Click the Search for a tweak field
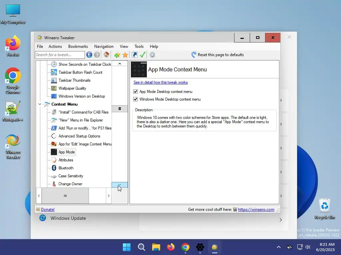341x255 pixels. click(60, 55)
